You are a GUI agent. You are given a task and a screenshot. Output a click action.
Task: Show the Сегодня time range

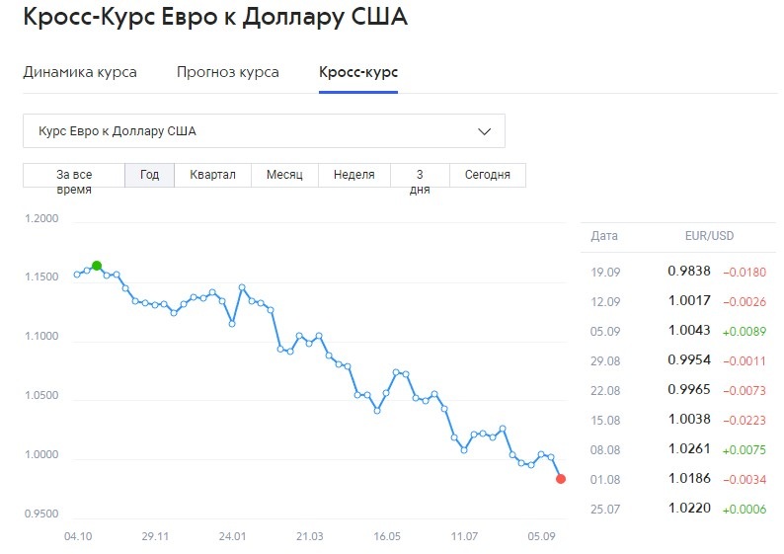(x=488, y=176)
